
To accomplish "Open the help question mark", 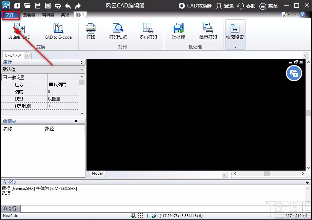I will coord(303,14).
